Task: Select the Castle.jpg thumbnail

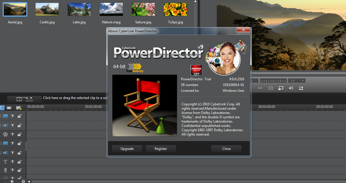Action: (x=47, y=9)
